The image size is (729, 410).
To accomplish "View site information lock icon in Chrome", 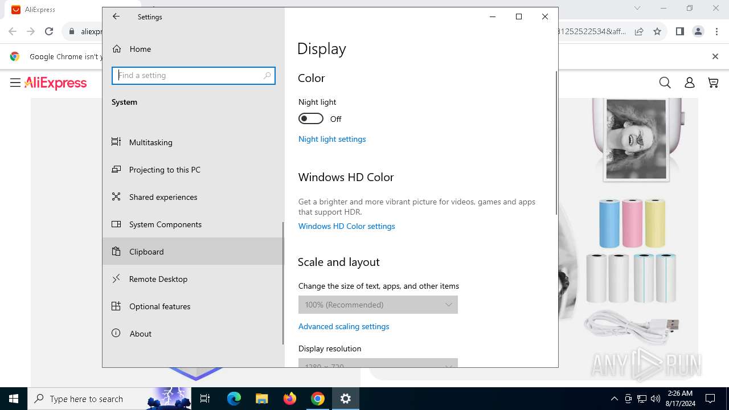I will click(72, 31).
